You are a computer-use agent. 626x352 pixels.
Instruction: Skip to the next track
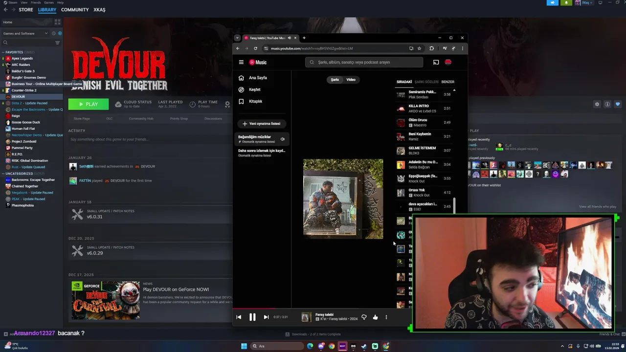click(266, 317)
